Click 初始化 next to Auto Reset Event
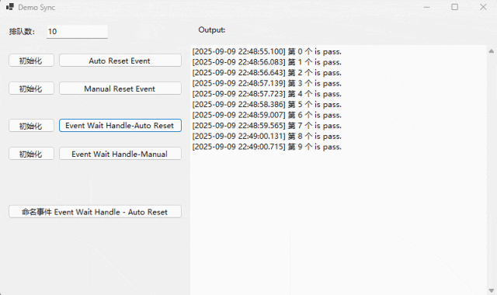Screen dimensions: 497x295 click(31, 61)
